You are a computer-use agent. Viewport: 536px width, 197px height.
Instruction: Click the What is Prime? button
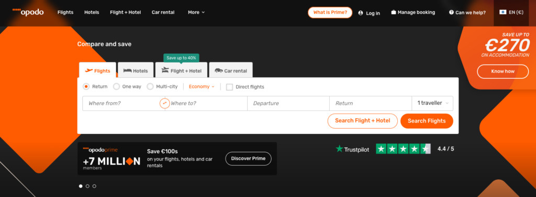point(330,13)
